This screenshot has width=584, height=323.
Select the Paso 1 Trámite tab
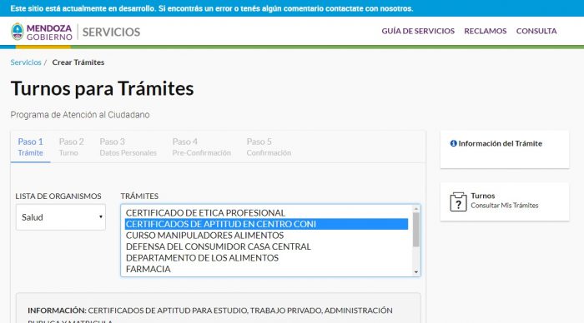[x=31, y=147]
